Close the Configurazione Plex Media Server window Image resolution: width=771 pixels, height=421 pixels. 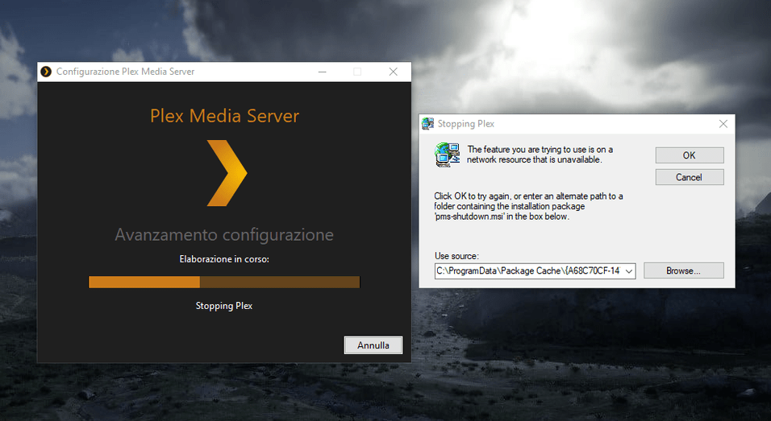click(x=394, y=72)
